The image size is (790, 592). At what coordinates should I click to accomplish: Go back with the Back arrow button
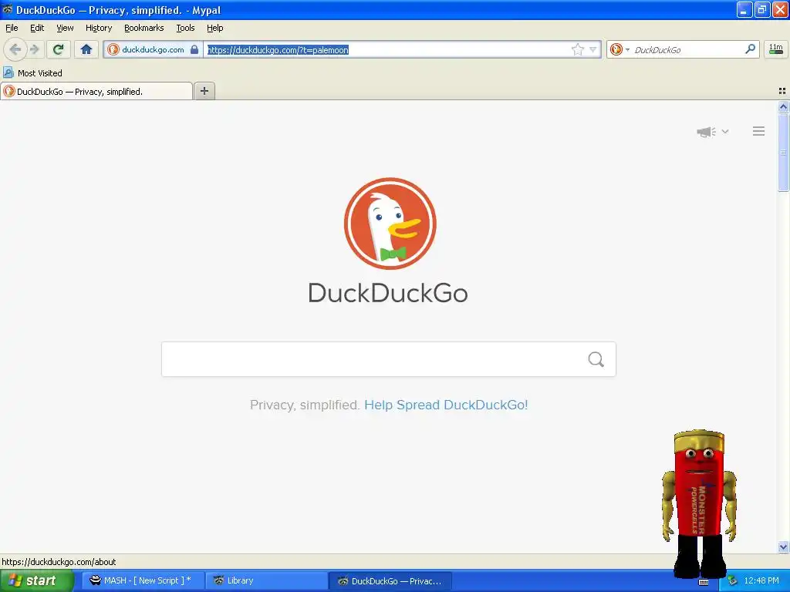click(x=15, y=49)
